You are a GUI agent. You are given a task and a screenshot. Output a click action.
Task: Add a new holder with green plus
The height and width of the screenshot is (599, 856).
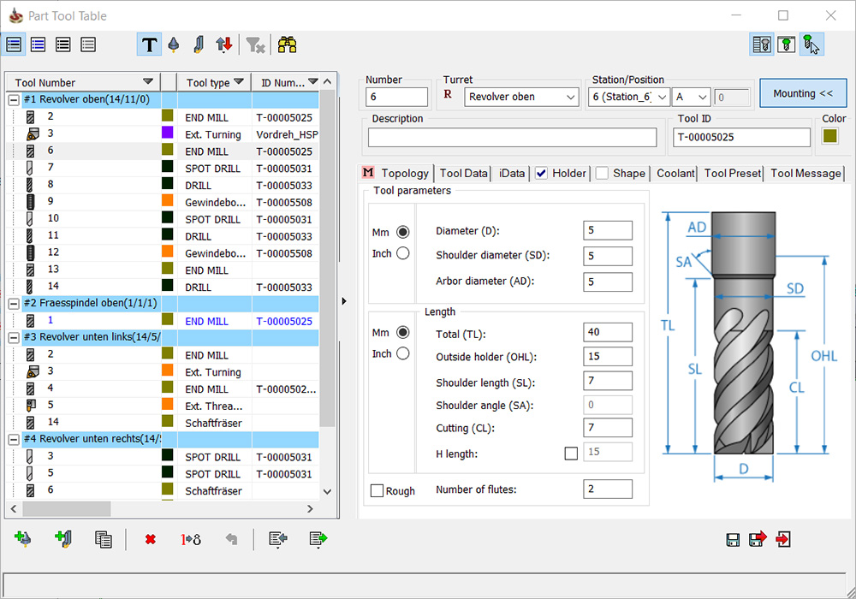[x=63, y=539]
